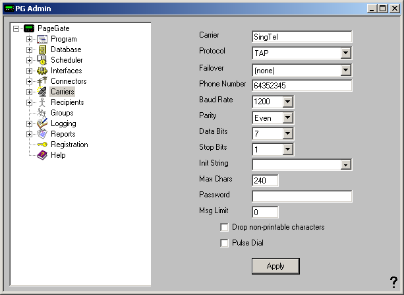Click the Carrier field containing SingTel
Image resolution: width=404 pixels, height=295 pixels.
point(302,37)
